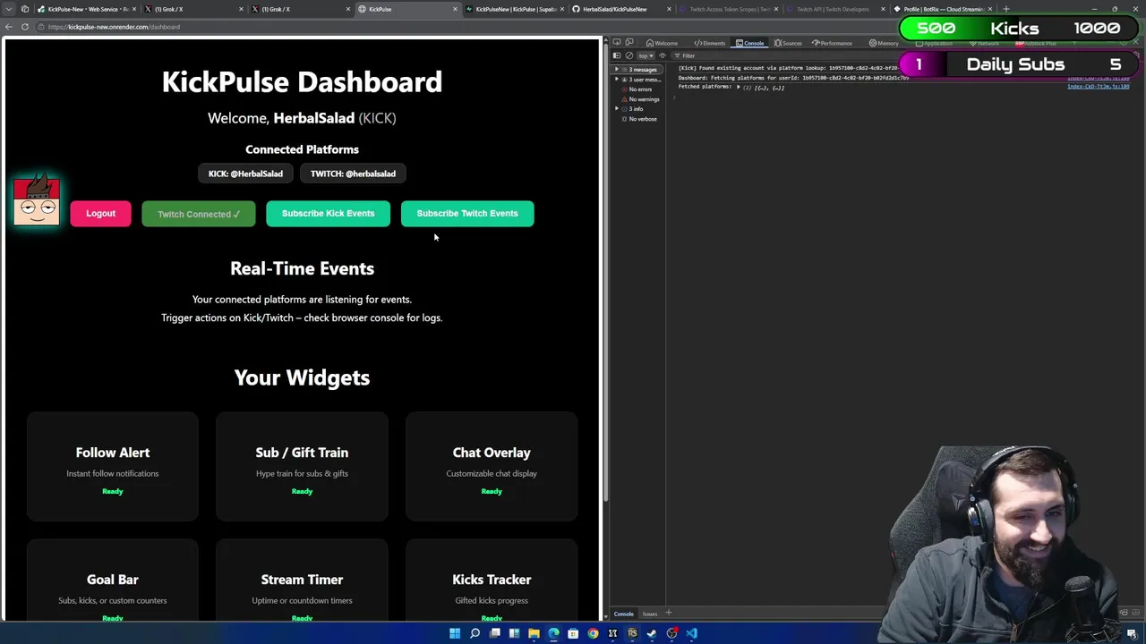Click the console Filter input field

click(788, 55)
